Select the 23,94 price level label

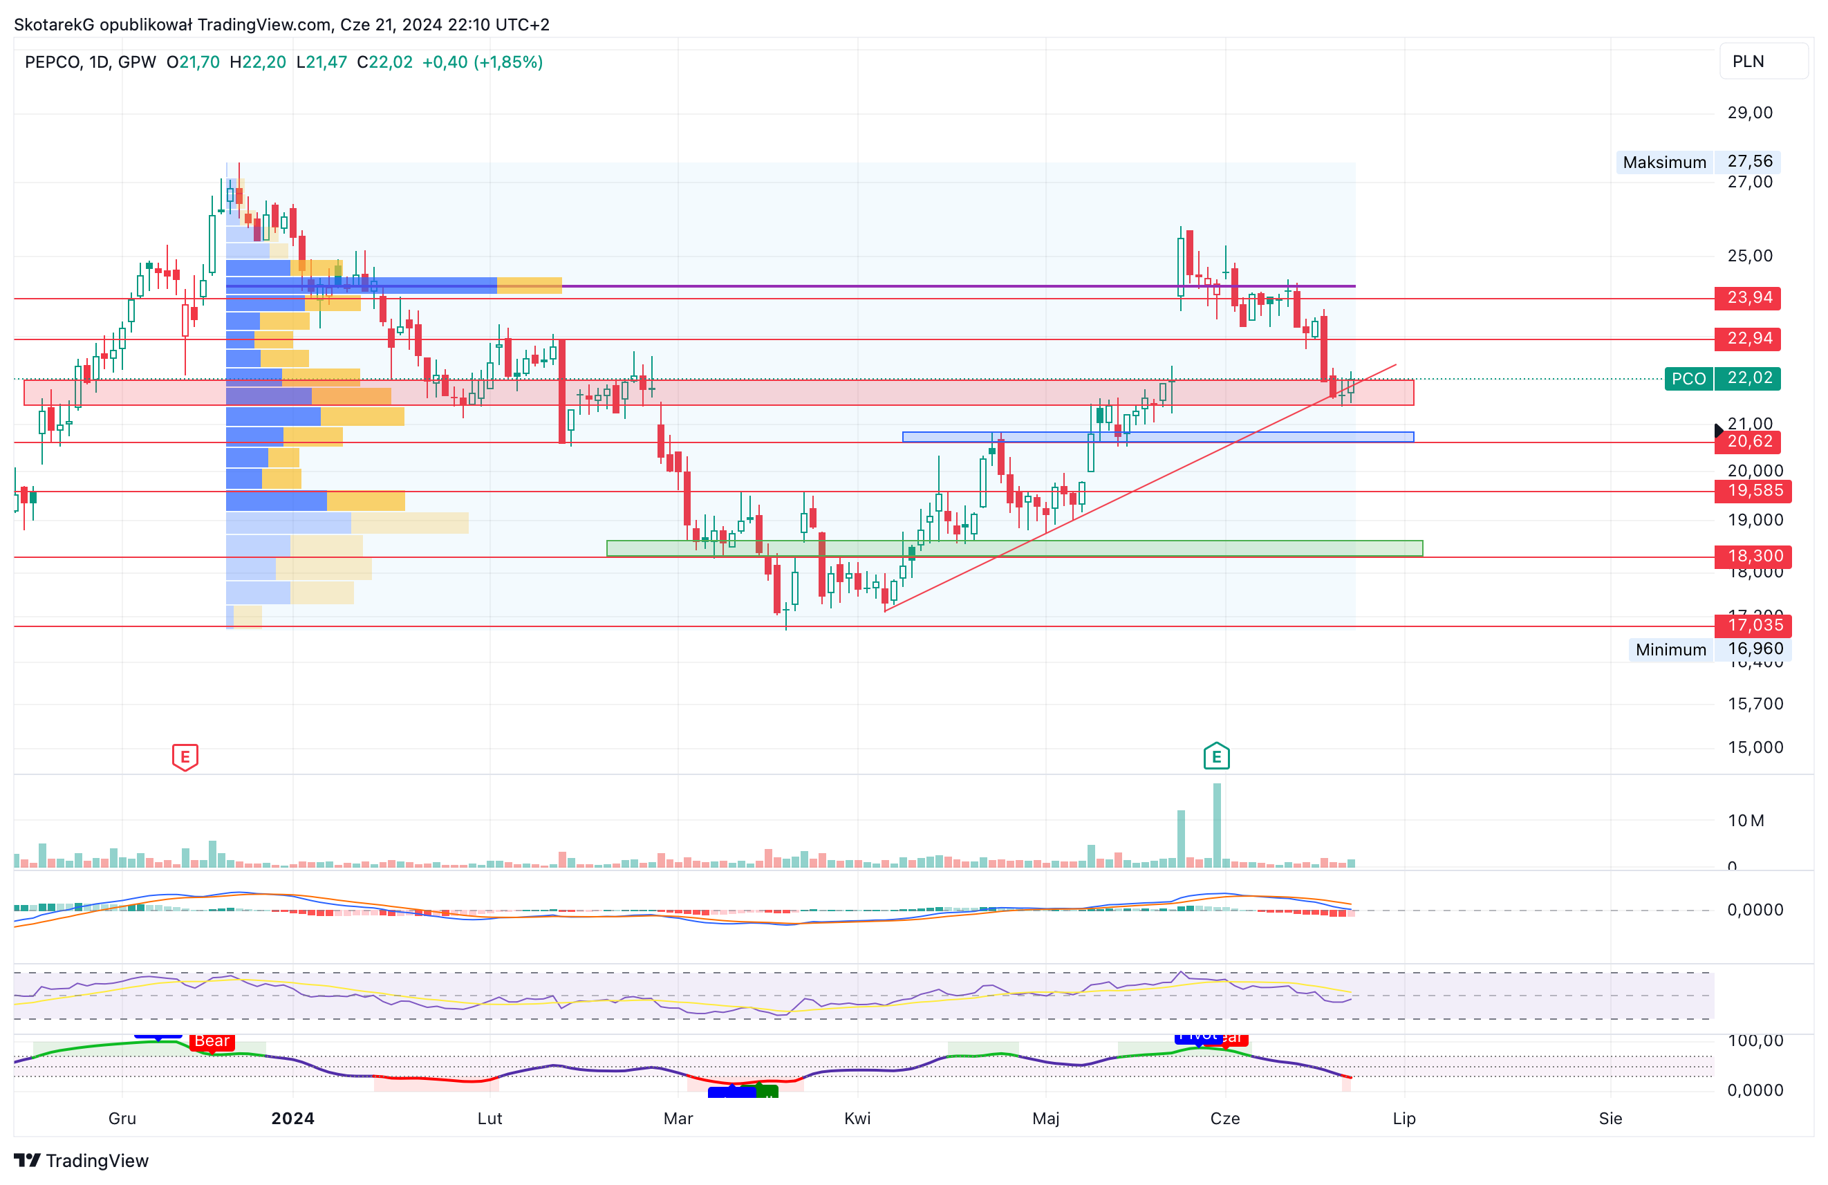coord(1746,297)
